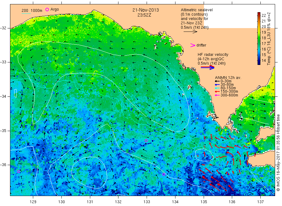Click the longitude label '137'
This screenshot has width=282, height=206.
[261, 202]
